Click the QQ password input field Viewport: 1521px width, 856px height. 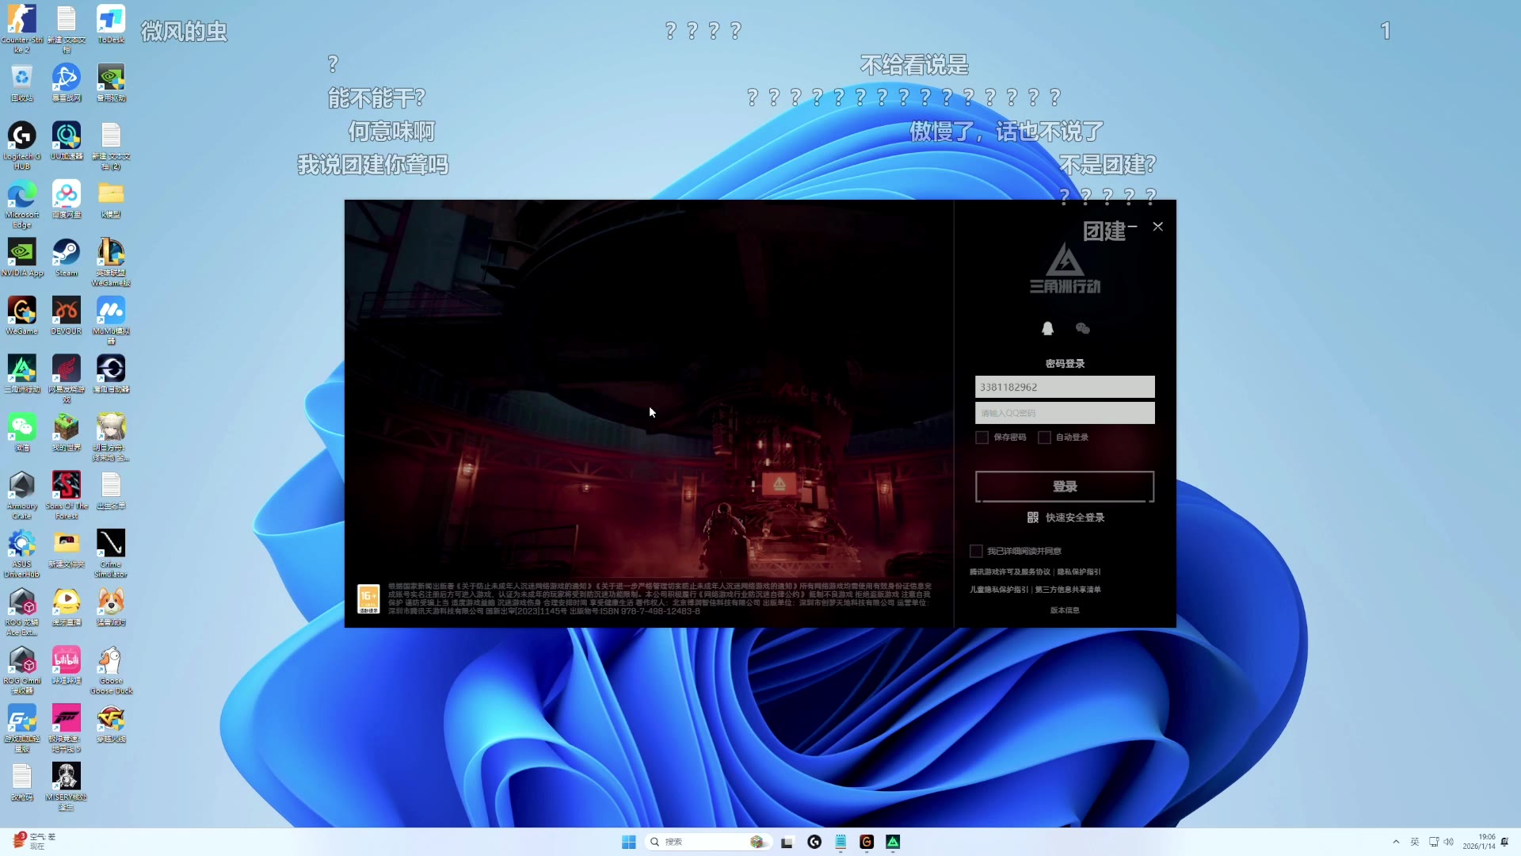tap(1065, 413)
